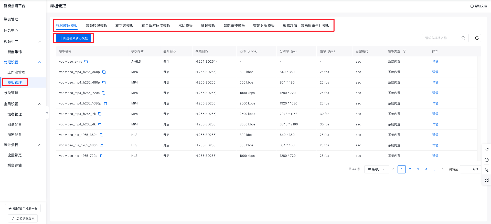
Task: Open 媒资存储 in sidebar
Action: 15,165
